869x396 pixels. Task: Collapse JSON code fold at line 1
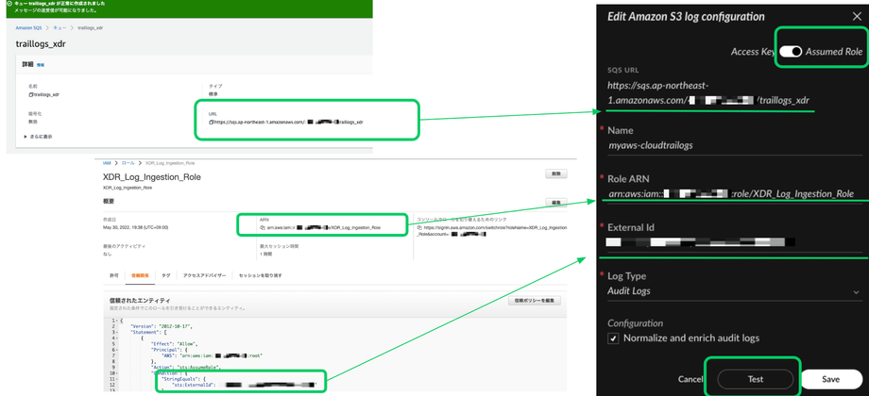(115, 321)
